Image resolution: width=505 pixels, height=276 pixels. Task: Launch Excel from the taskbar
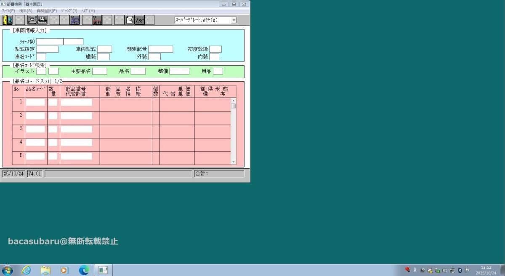click(102, 270)
